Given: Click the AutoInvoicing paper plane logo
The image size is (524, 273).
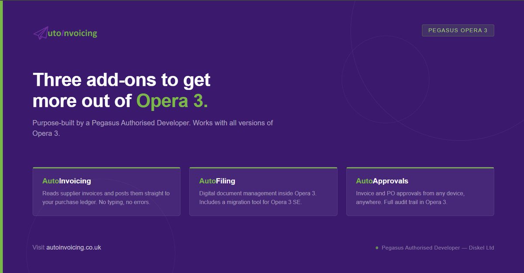Looking at the screenshot, I should pos(65,33).
